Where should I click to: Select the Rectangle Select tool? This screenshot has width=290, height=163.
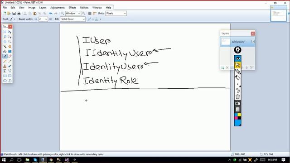click(5, 32)
